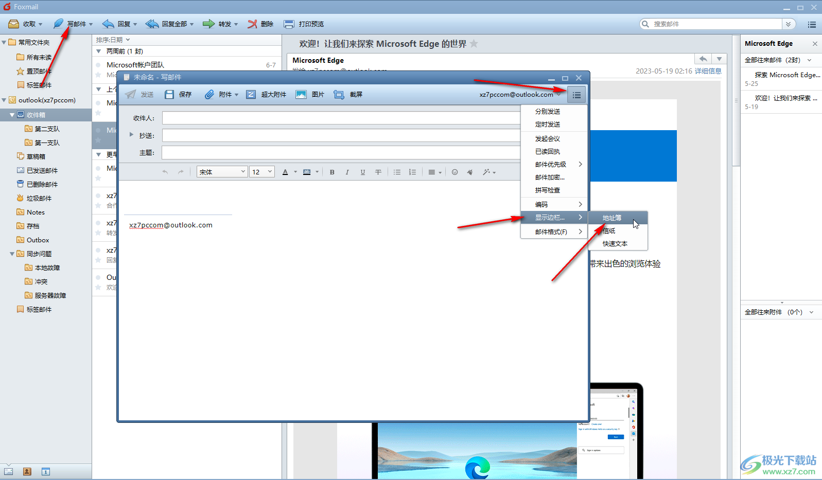Open compose window options menu icon
Image resolution: width=822 pixels, height=480 pixels.
point(576,95)
